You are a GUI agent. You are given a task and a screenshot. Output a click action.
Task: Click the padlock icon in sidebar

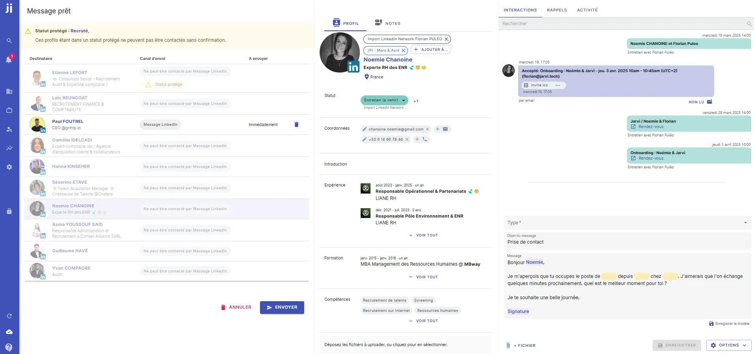(9, 211)
